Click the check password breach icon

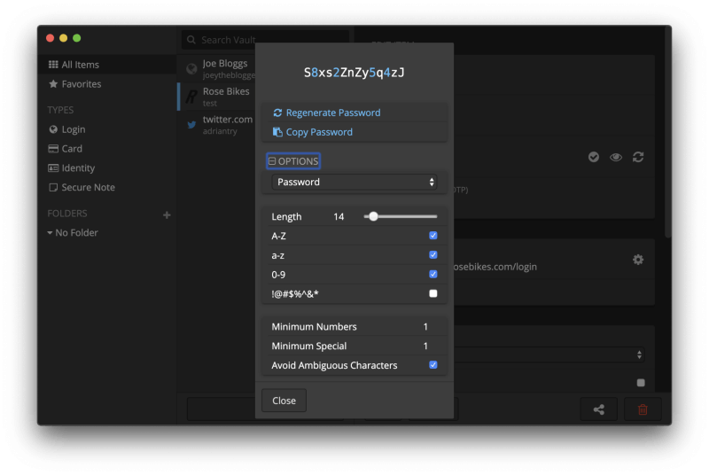point(594,157)
